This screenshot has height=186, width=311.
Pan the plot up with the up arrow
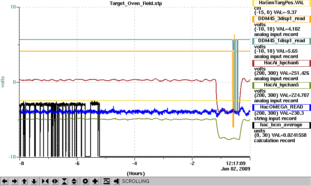pos(24,181)
